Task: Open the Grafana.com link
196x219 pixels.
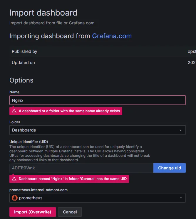Action: coord(112,36)
